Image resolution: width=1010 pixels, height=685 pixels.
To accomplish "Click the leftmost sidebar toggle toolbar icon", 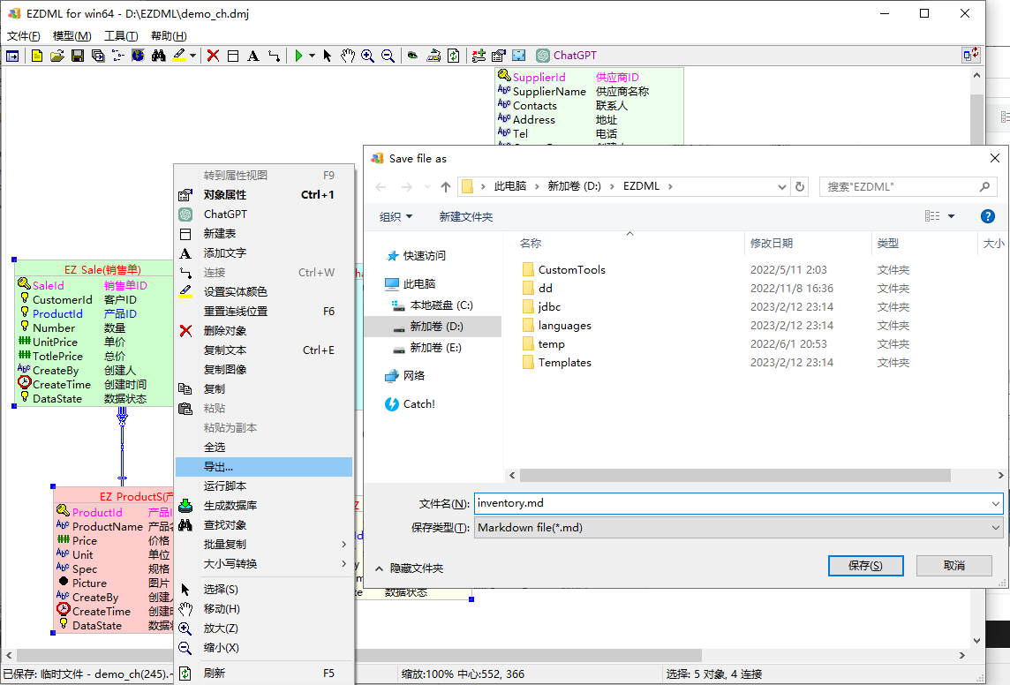I will tap(12, 56).
